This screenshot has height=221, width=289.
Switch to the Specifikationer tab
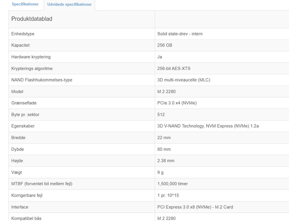click(25, 5)
